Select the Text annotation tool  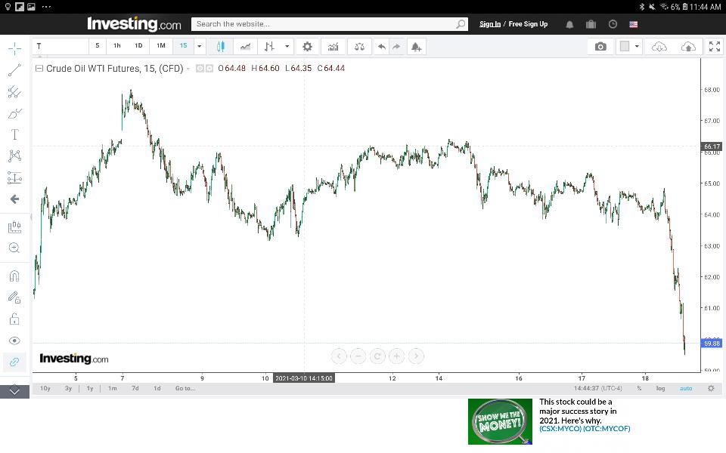point(14,134)
